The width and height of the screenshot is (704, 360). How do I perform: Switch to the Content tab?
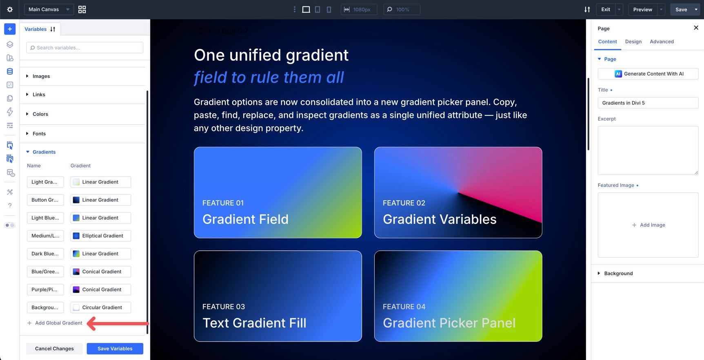tap(607, 42)
